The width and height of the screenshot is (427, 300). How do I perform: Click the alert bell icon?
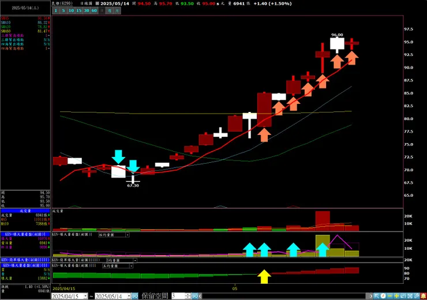pyautogui.click(x=424, y=296)
